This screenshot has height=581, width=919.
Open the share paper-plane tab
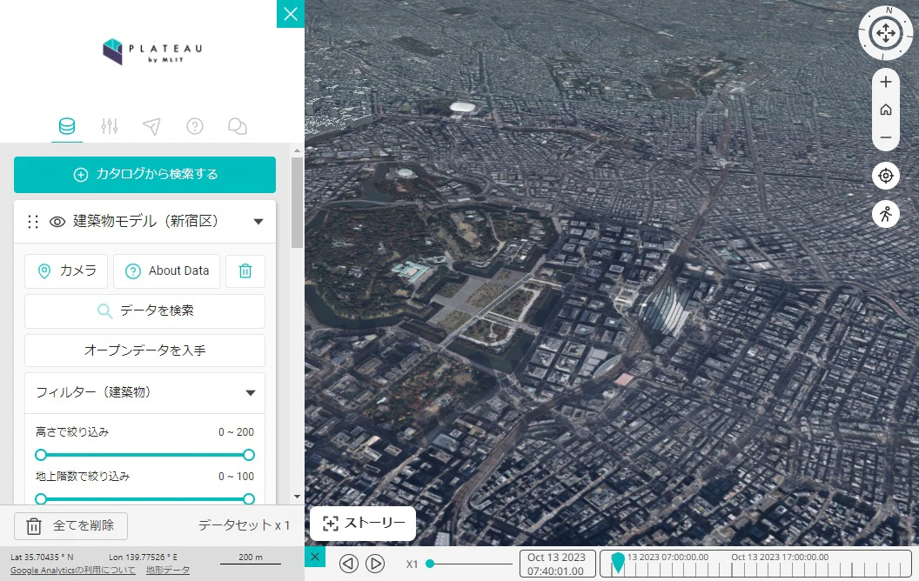click(151, 126)
